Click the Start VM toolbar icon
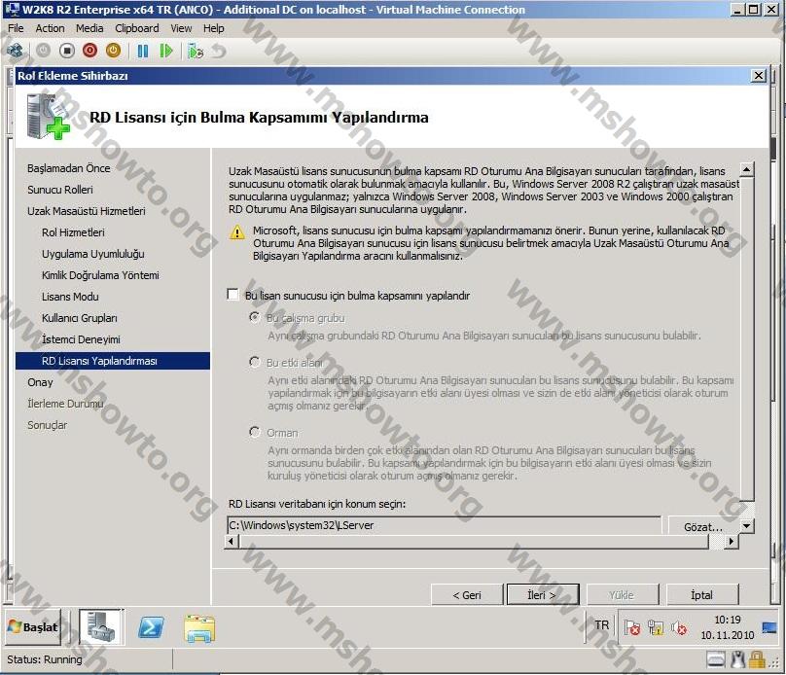 [43, 51]
